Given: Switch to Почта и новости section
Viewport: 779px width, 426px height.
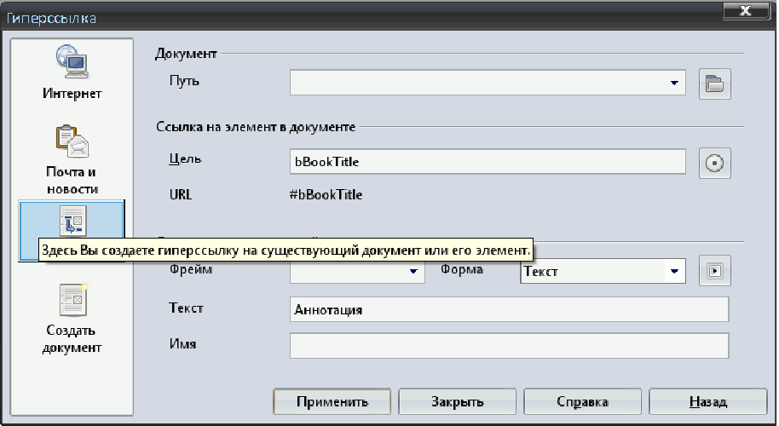Looking at the screenshot, I should [x=72, y=159].
